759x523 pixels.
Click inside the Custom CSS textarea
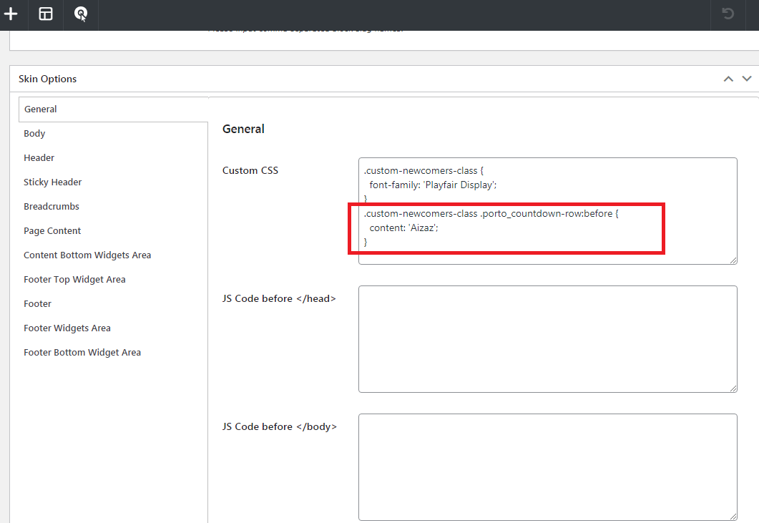click(547, 210)
